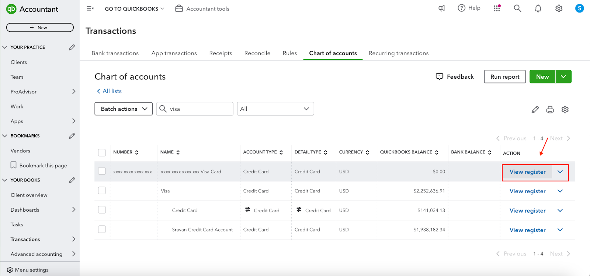
Task: Open the All filter dropdown
Action: [x=275, y=109]
